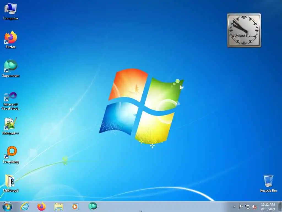
Task: Select the Recycle Bin icon
Action: coord(268,183)
